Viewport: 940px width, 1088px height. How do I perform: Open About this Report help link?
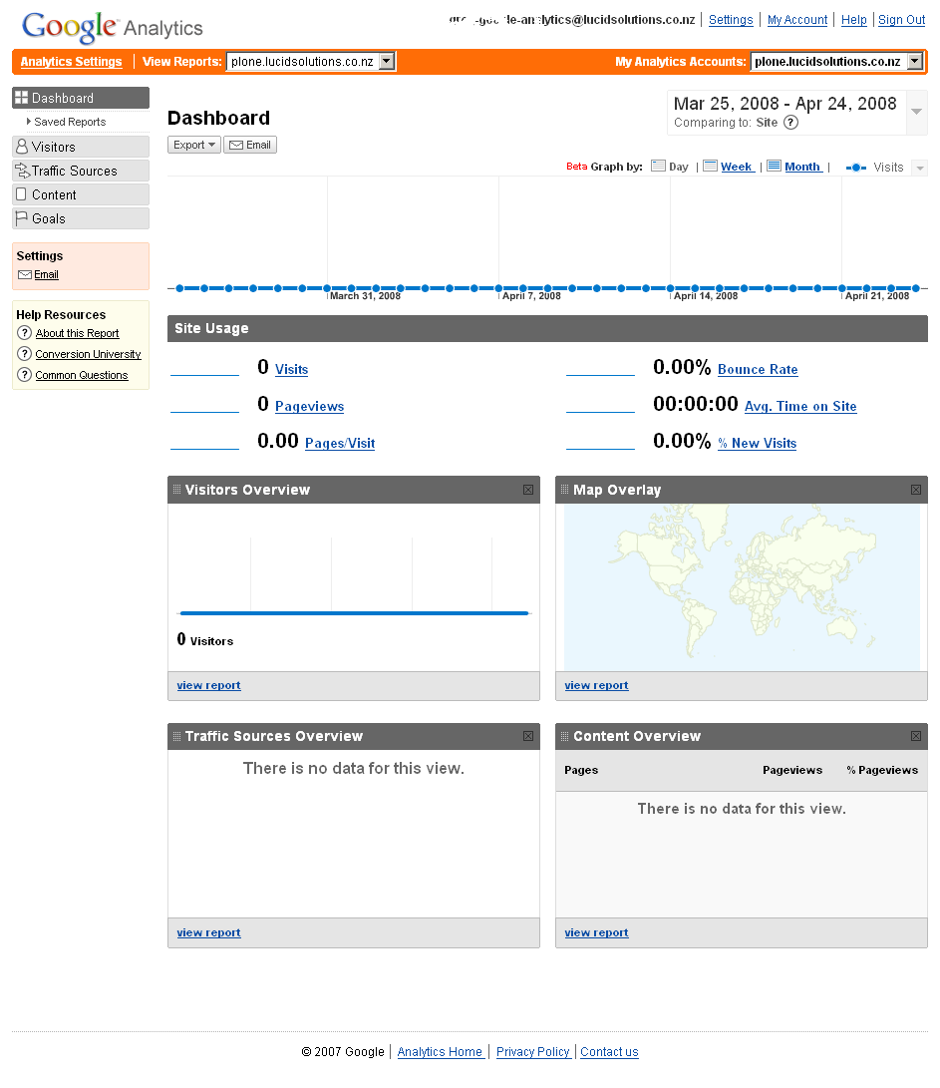coord(77,334)
